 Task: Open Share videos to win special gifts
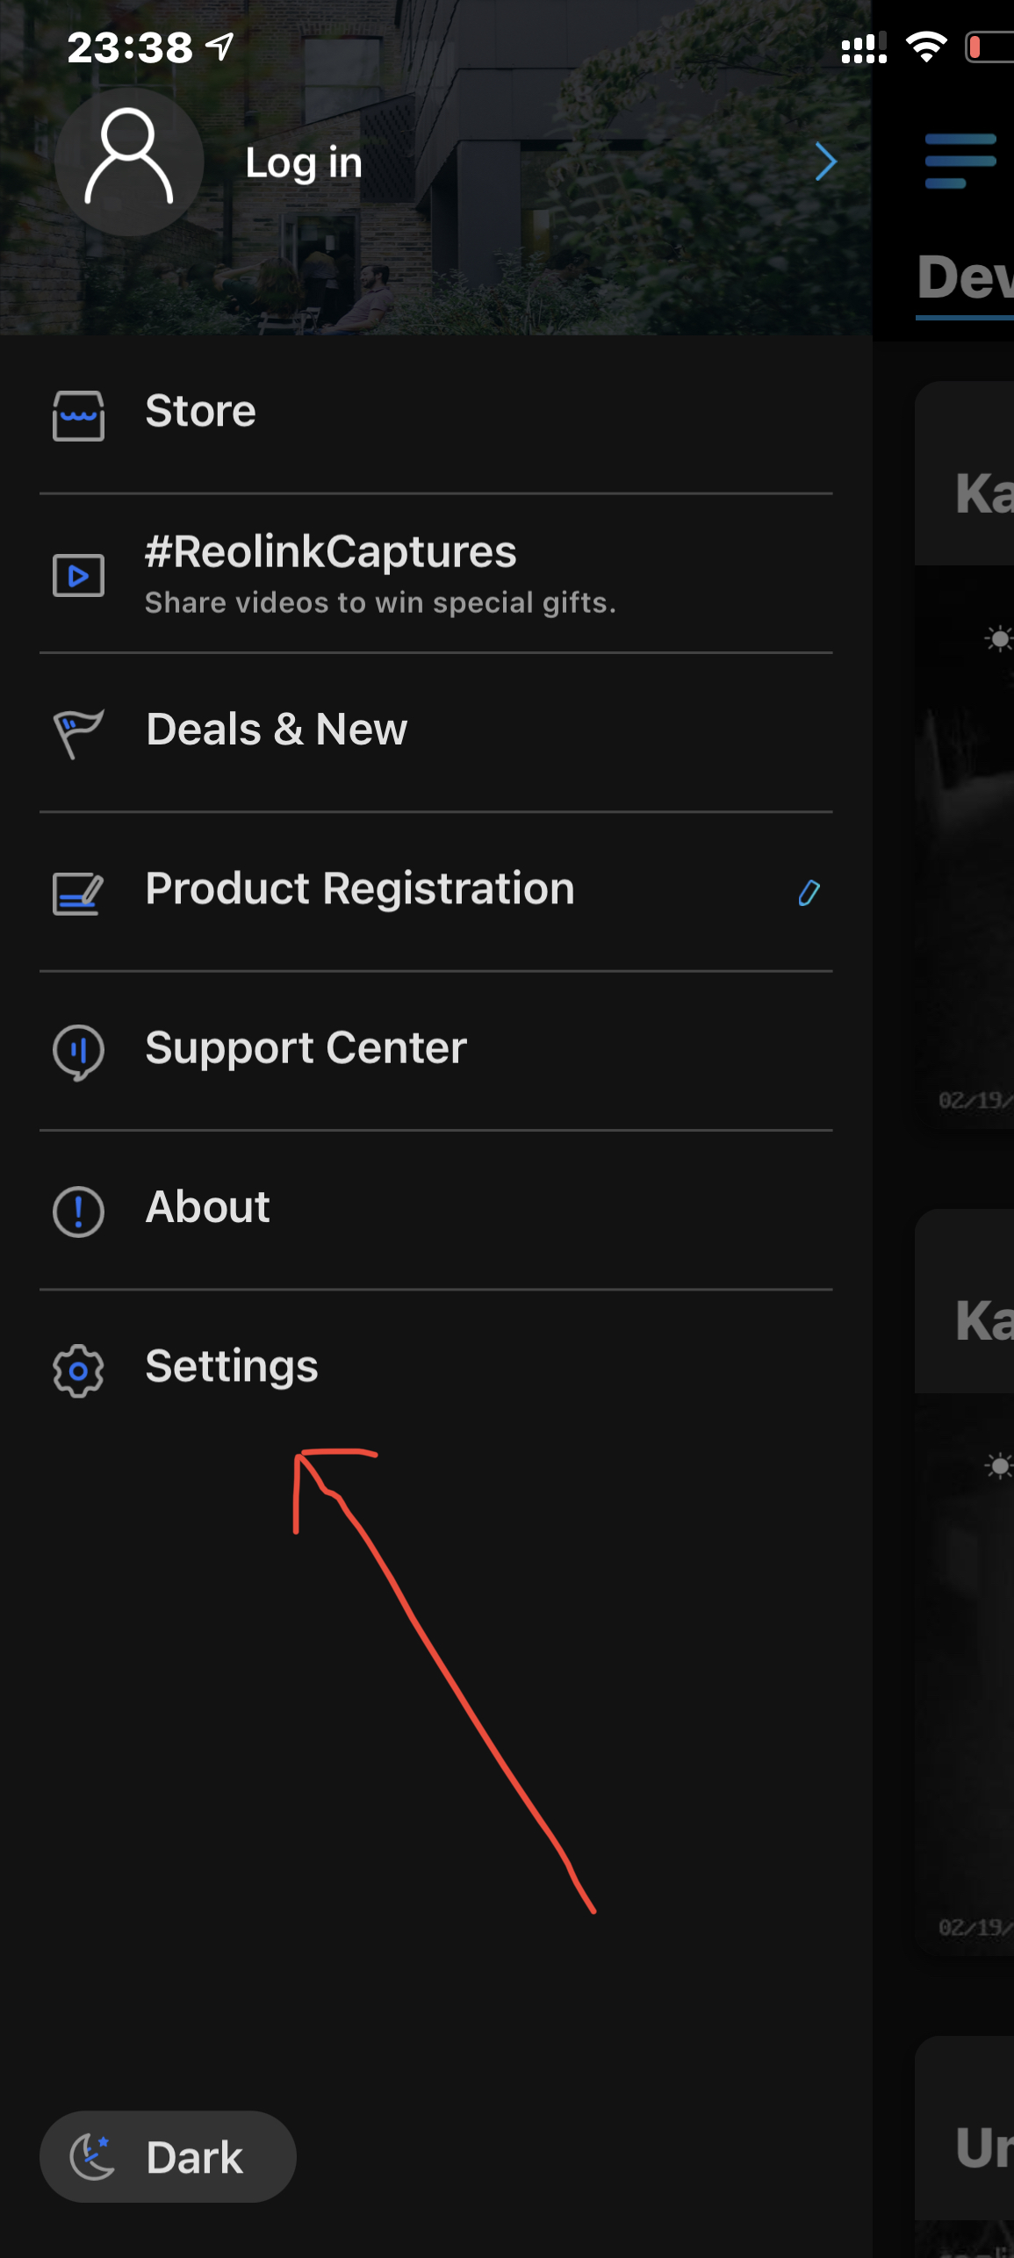[380, 602]
